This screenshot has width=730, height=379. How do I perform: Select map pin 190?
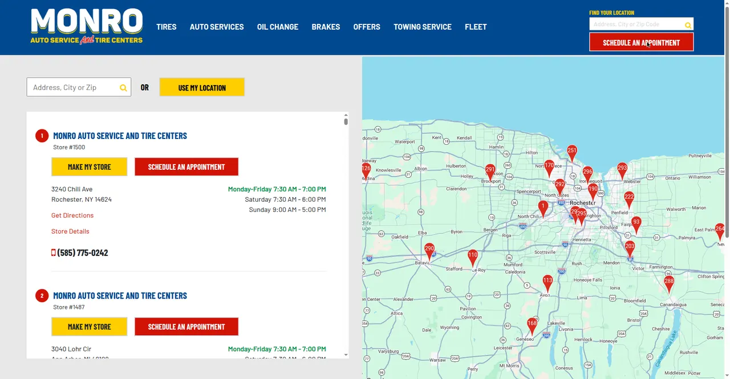pyautogui.click(x=593, y=191)
